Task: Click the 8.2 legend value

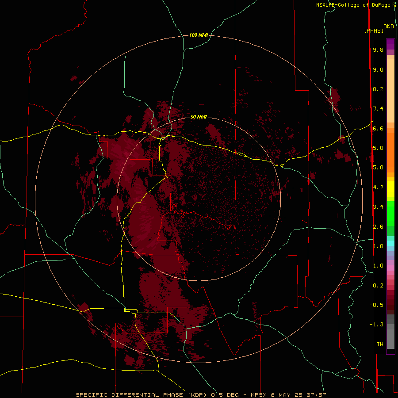Action: 378,89
